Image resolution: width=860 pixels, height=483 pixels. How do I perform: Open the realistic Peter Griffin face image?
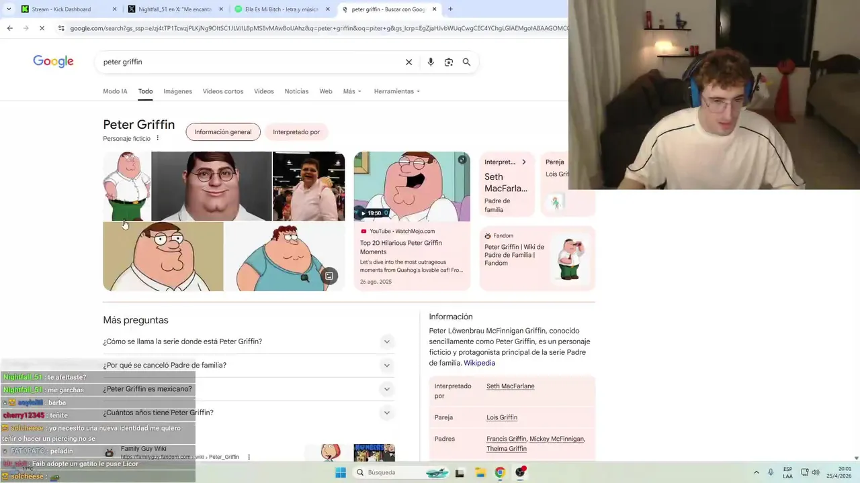click(x=212, y=186)
